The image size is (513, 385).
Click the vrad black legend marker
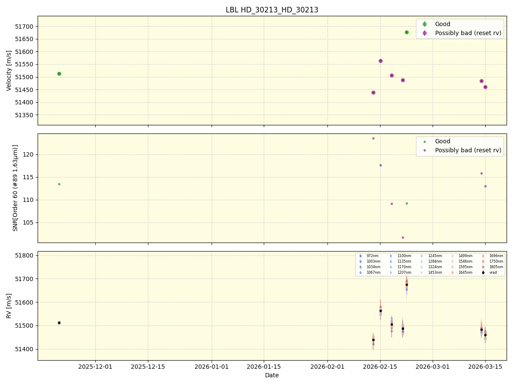[483, 272]
